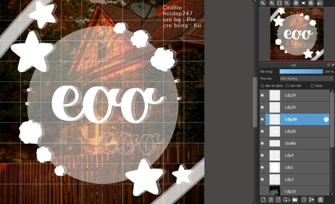Check the Khóa lock checkbox
Image resolution: width=335 pixels, height=204 pixels.
click(312, 86)
